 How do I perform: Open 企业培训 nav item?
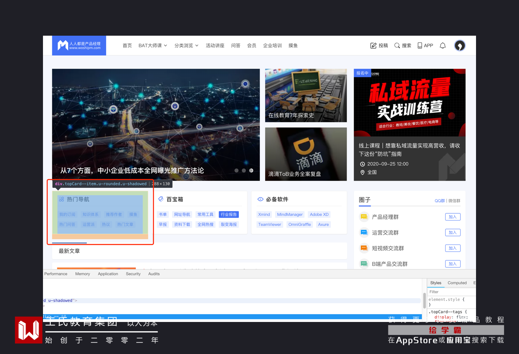(x=272, y=45)
